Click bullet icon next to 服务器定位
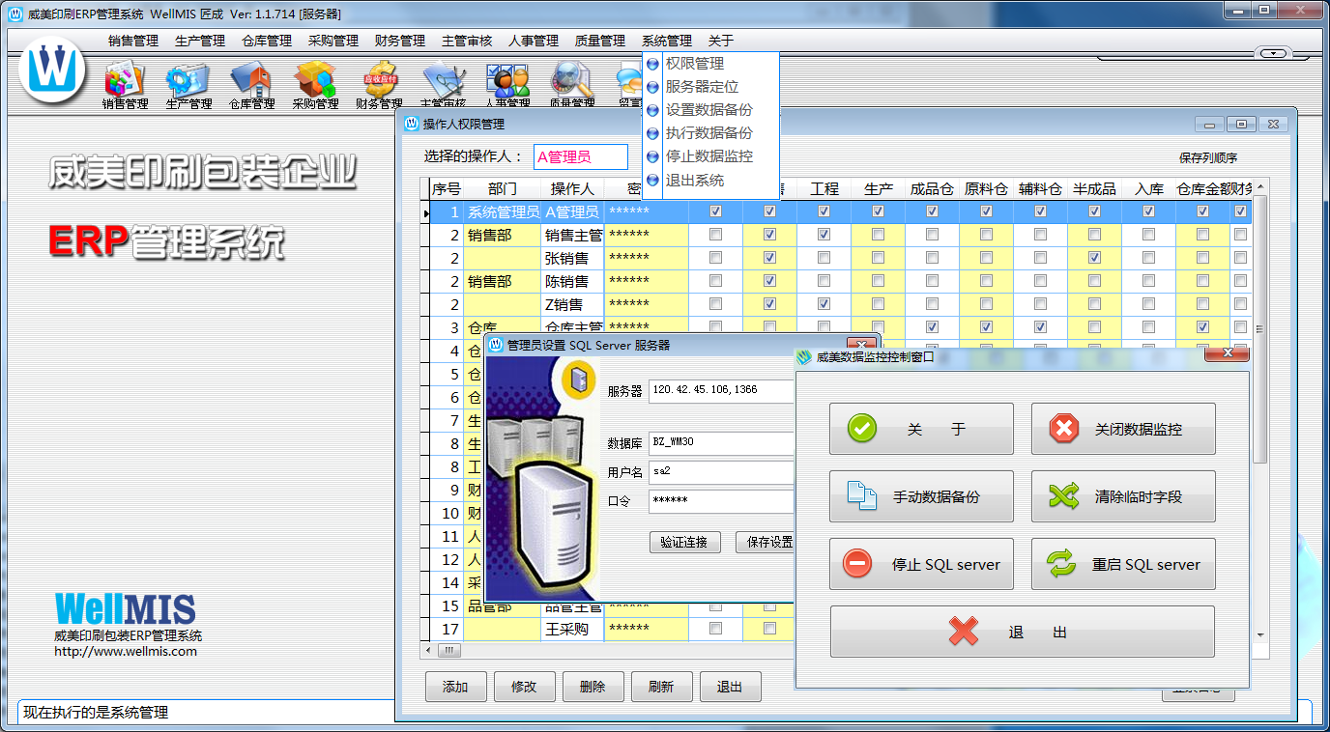 652,87
